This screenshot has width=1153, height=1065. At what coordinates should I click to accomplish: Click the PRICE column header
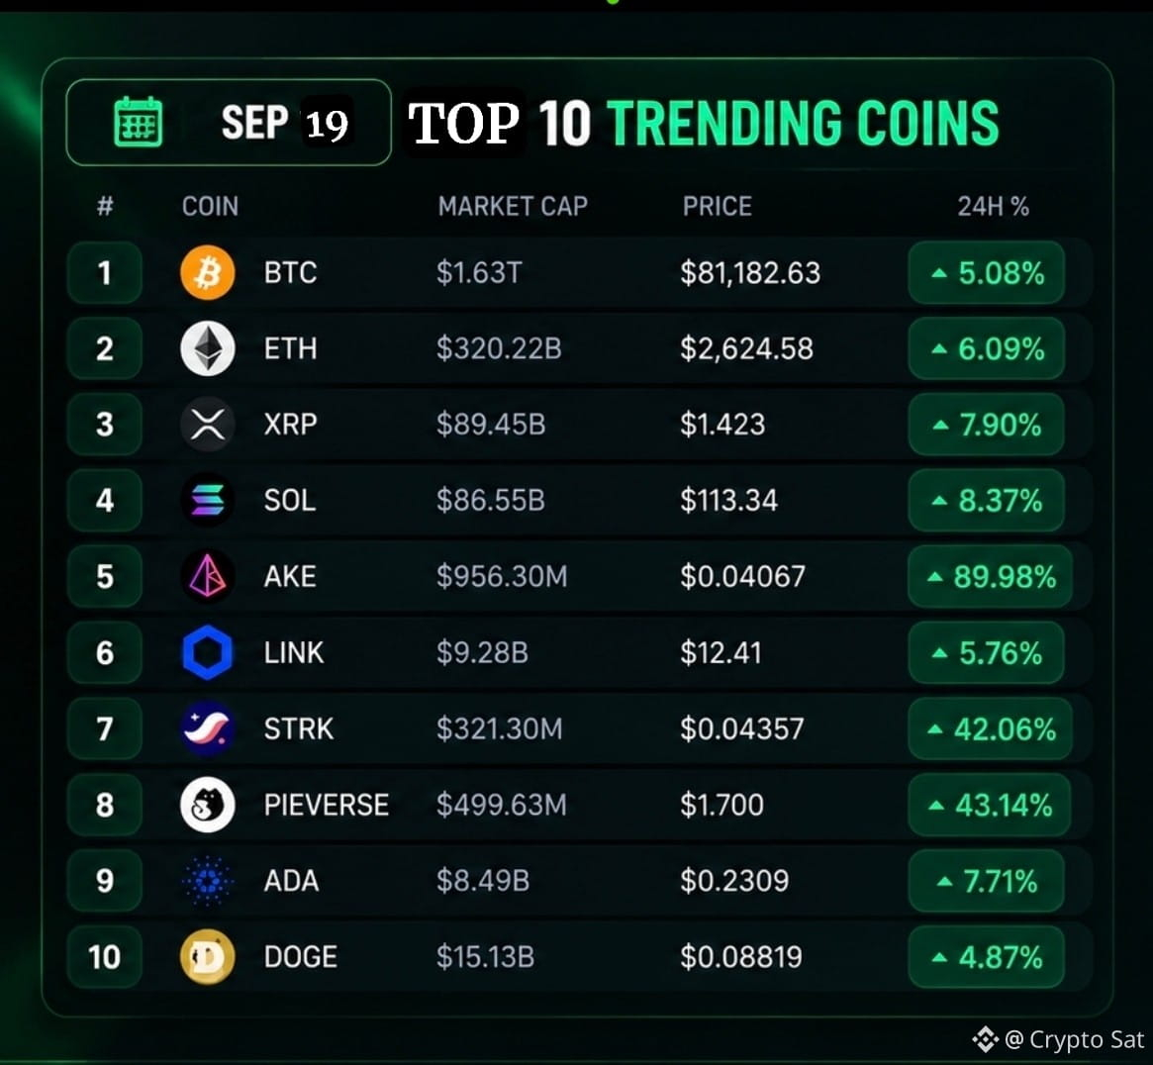pos(717,206)
